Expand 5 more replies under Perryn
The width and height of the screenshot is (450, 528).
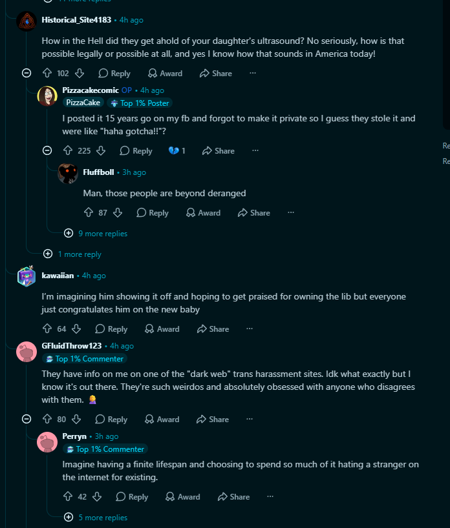[96, 517]
